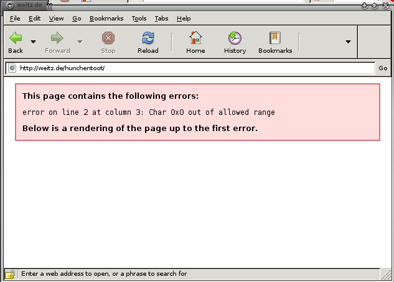Click the Forward arrow icon

pos(57,39)
